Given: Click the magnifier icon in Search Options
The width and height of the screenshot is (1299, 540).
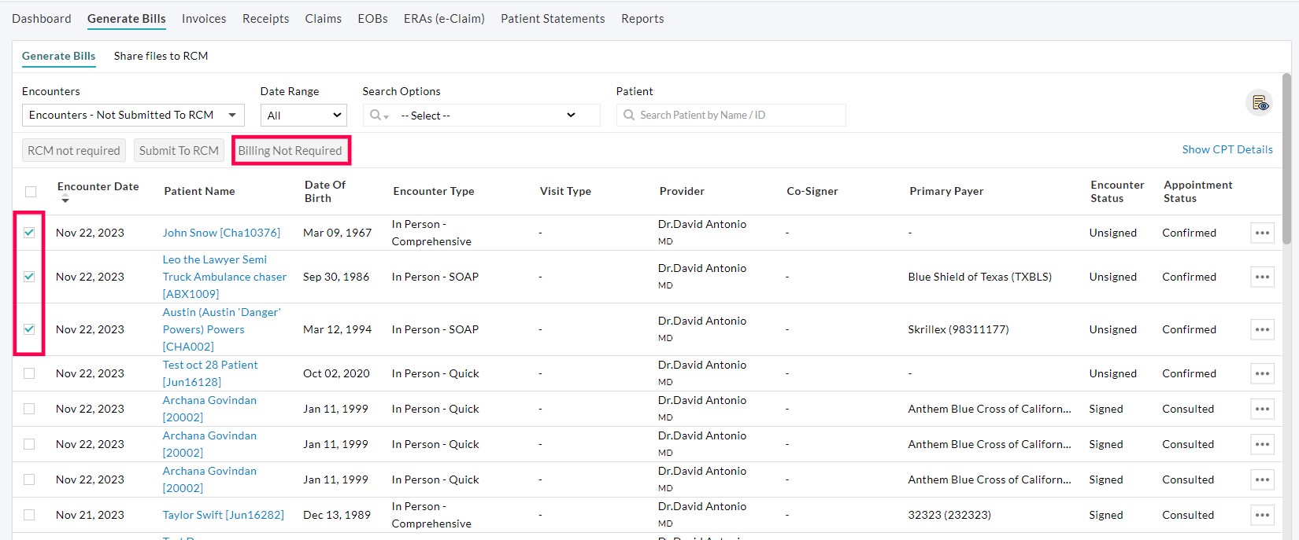Looking at the screenshot, I should coord(376,116).
